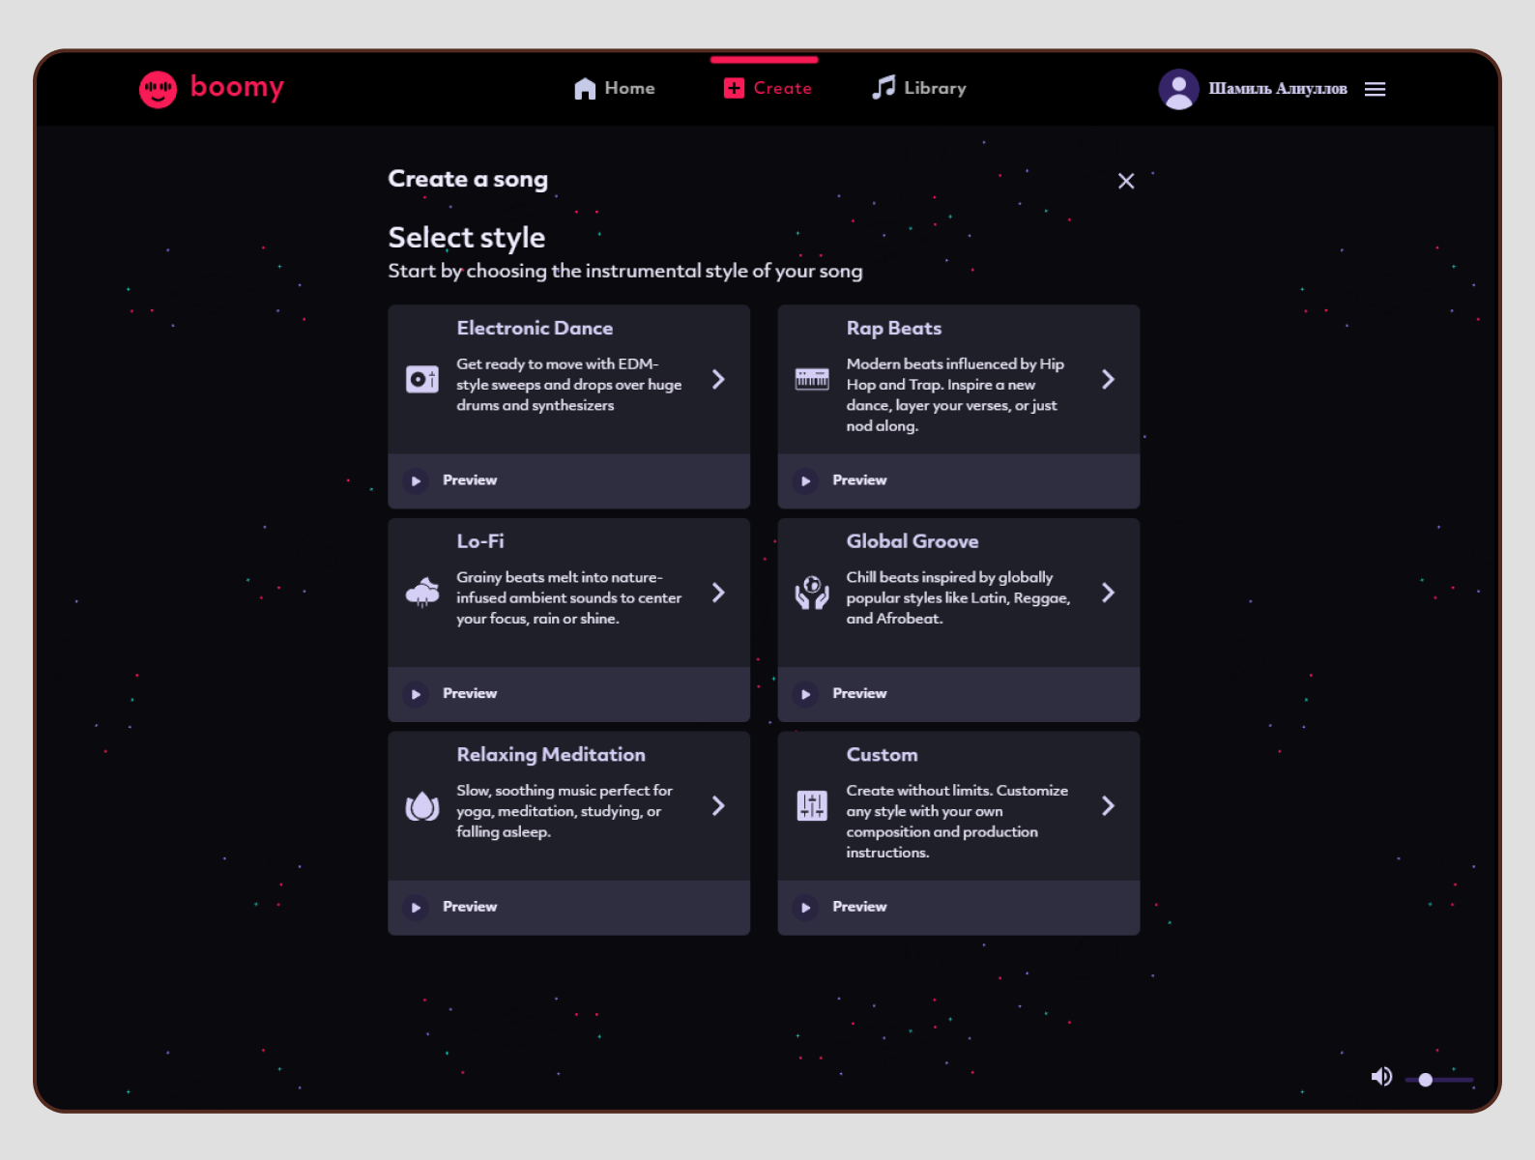Click the Rap Beats keyboard icon
This screenshot has width=1535, height=1160.
pos(812,380)
